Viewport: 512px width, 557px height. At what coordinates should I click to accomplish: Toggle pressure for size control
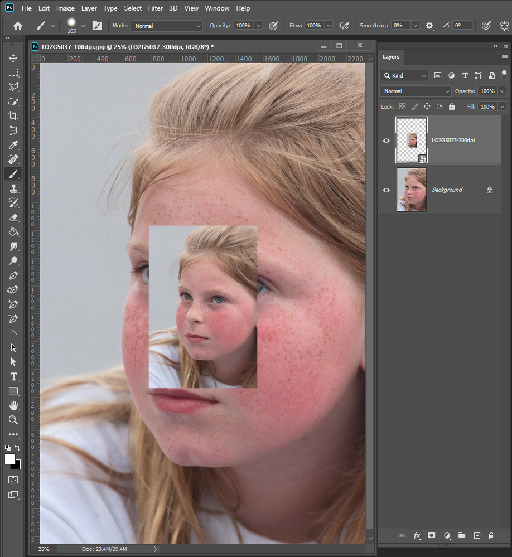click(x=486, y=26)
